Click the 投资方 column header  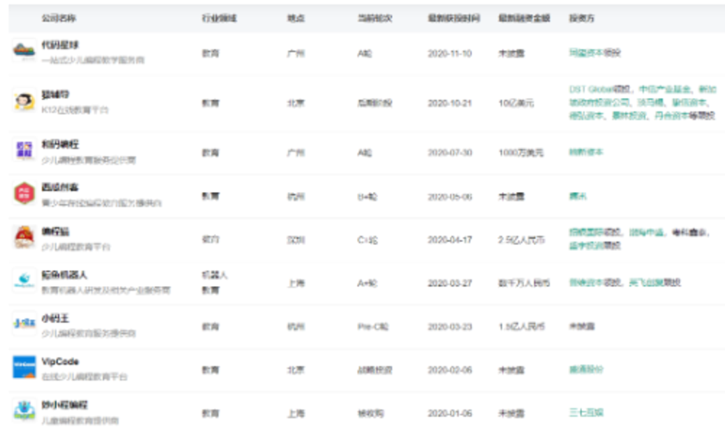coord(581,18)
